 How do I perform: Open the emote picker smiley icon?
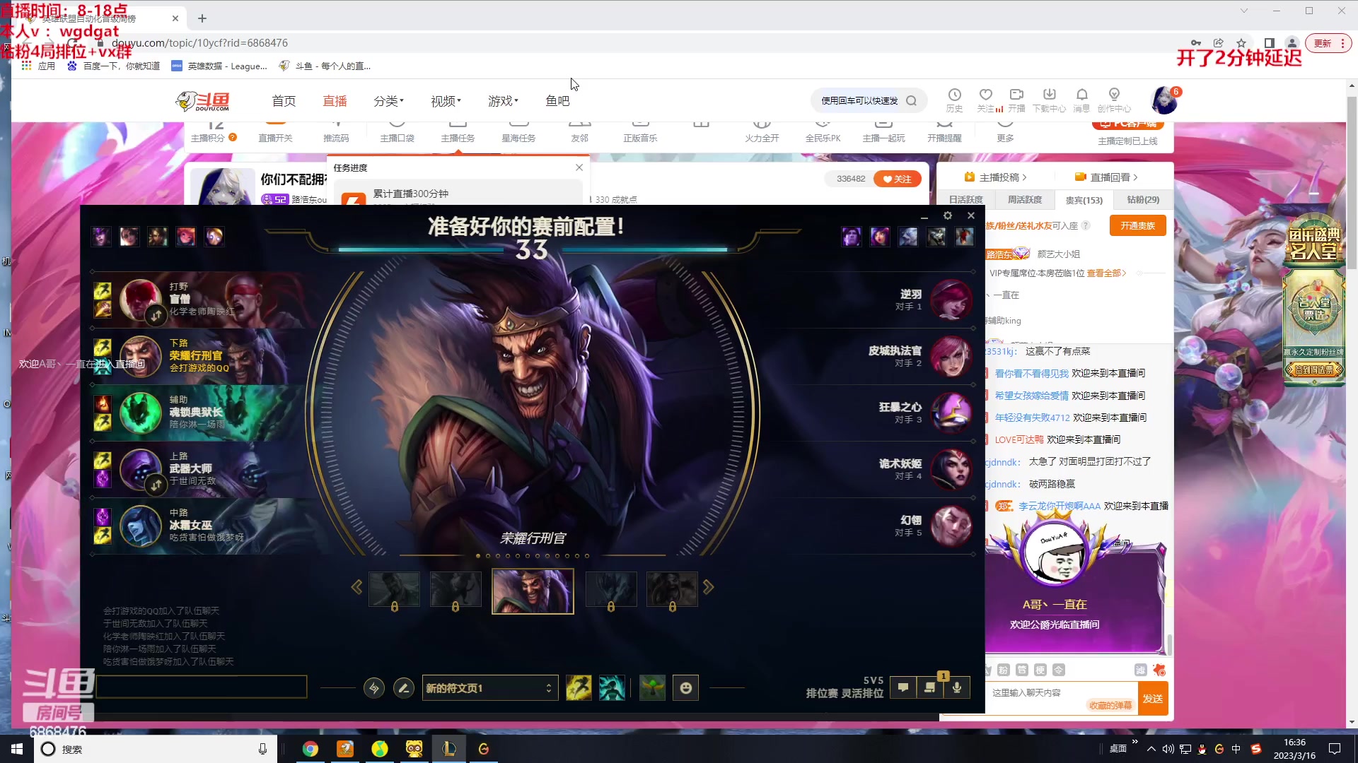[x=685, y=687]
